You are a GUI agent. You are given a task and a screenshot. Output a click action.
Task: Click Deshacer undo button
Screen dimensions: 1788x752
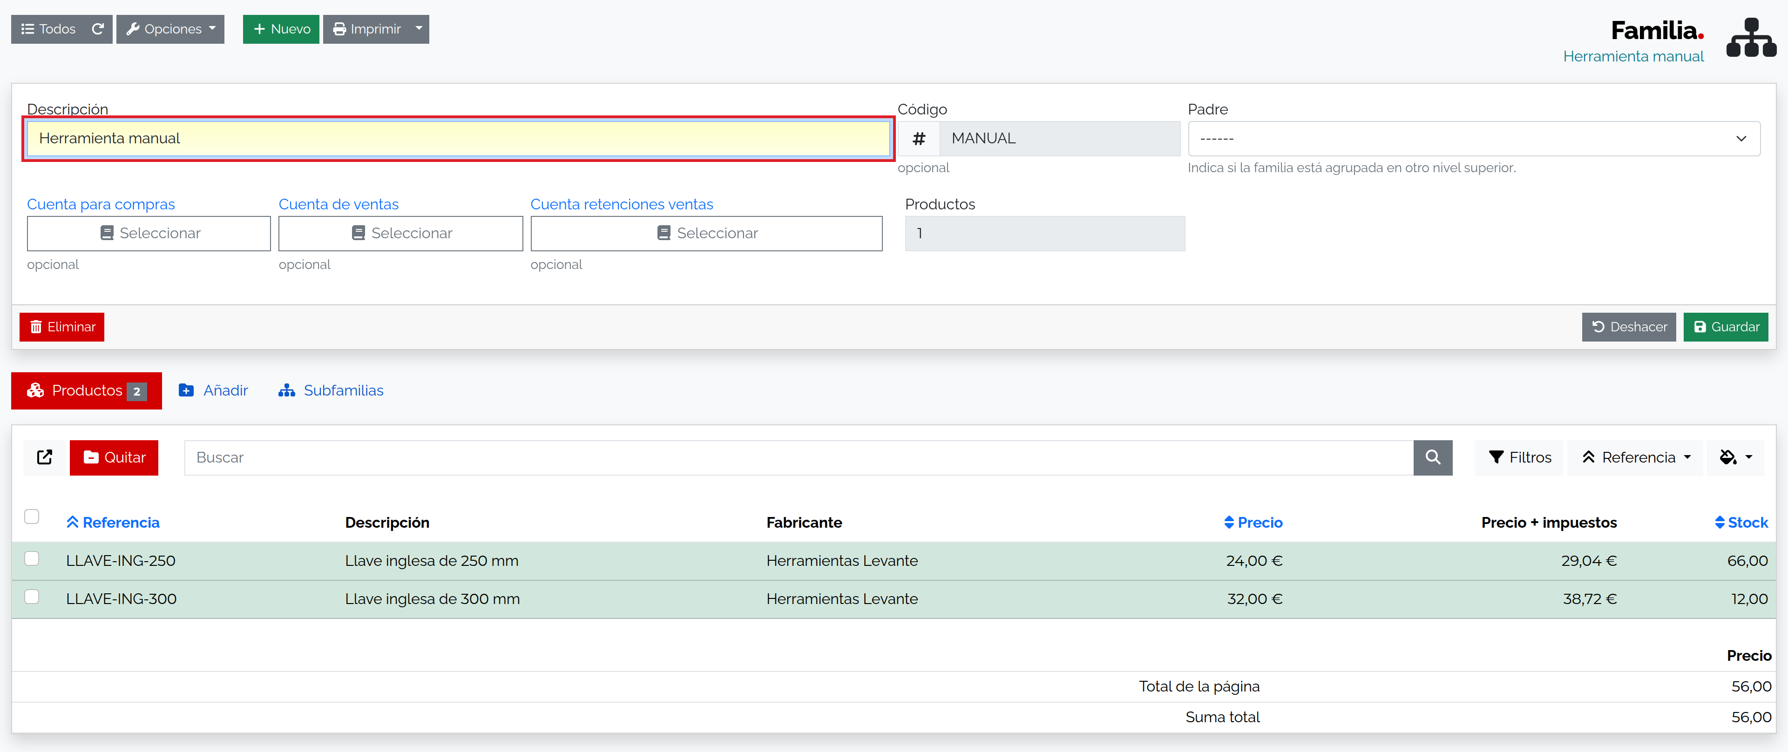click(1628, 327)
